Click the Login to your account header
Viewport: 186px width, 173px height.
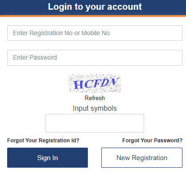(95, 7)
